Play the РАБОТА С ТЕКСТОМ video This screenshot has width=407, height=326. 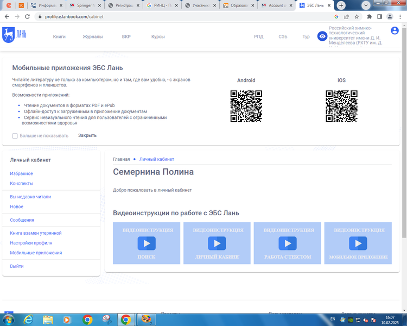[x=288, y=243]
